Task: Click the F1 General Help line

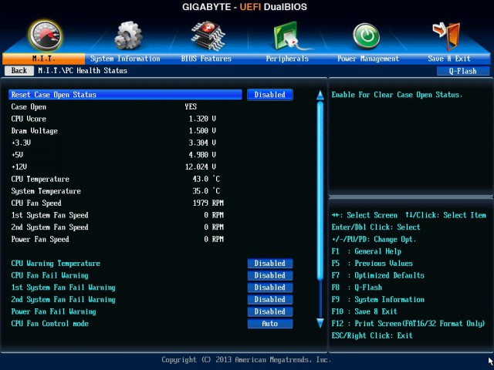Action: 367,251
